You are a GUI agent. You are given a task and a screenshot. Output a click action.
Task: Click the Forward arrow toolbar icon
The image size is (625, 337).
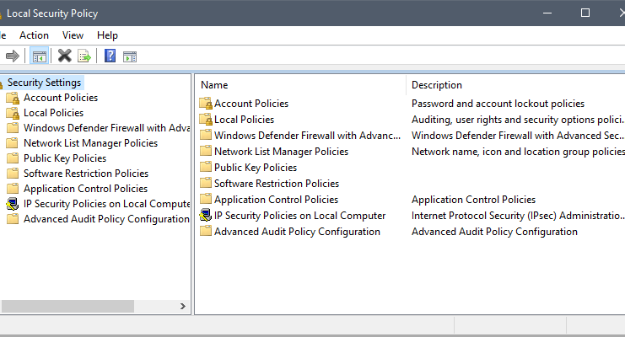click(x=13, y=56)
